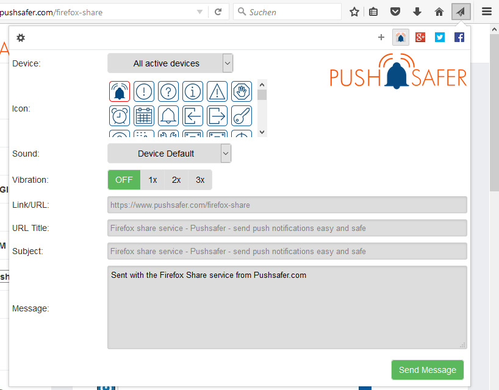Click the Suchen search box
This screenshot has width=499, height=390.
pyautogui.click(x=287, y=12)
